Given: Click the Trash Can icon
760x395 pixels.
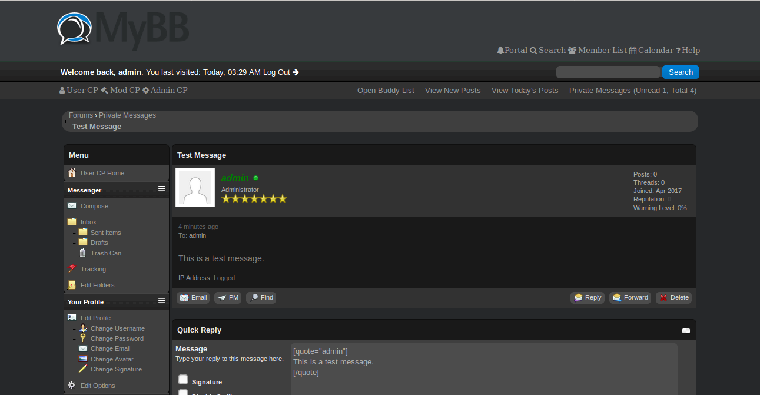Looking at the screenshot, I should coord(83,253).
